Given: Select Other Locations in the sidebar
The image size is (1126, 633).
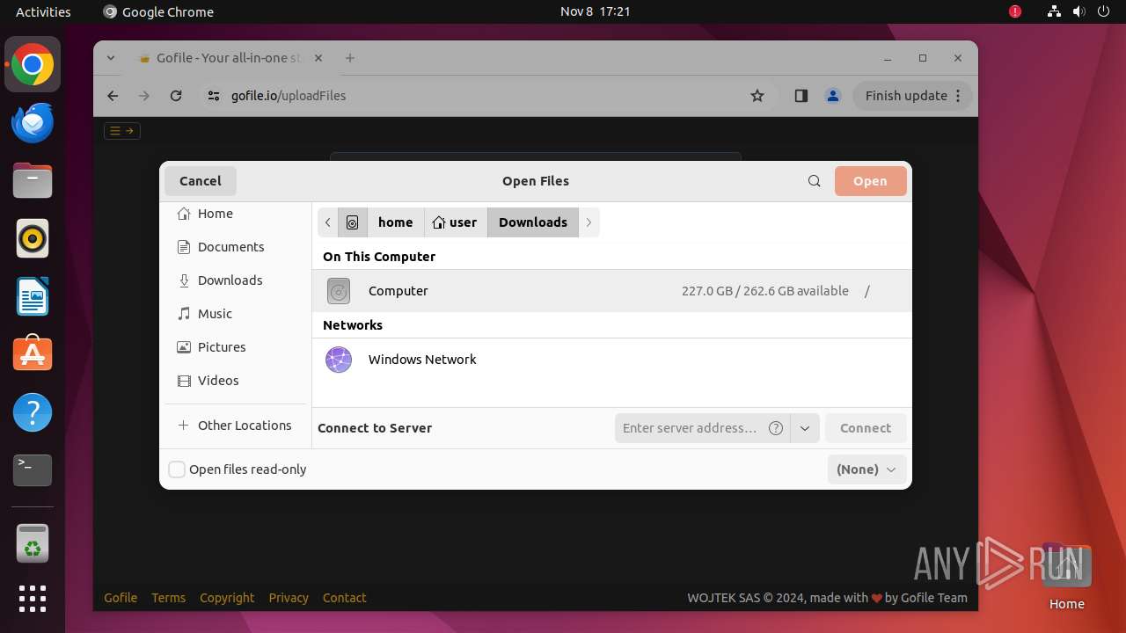Looking at the screenshot, I should [238, 426].
